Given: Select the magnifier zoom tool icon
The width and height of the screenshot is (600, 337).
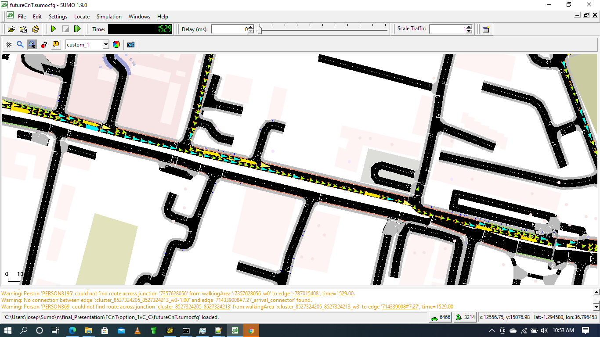Looking at the screenshot, I should pyautogui.click(x=20, y=44).
